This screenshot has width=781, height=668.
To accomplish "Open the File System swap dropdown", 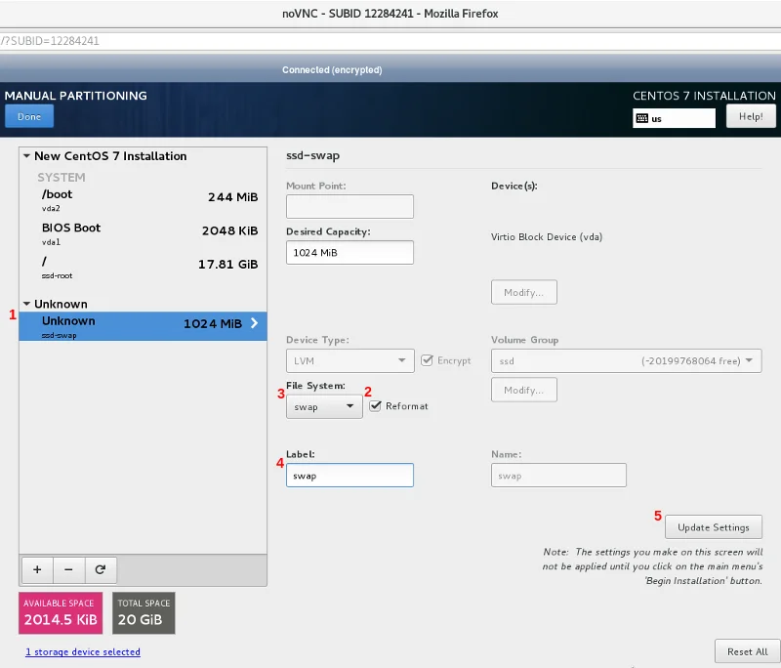I will [x=324, y=406].
